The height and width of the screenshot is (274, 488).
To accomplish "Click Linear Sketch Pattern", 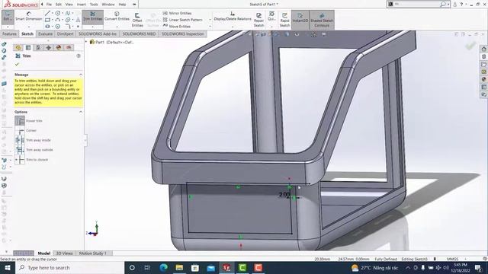I will (x=183, y=20).
